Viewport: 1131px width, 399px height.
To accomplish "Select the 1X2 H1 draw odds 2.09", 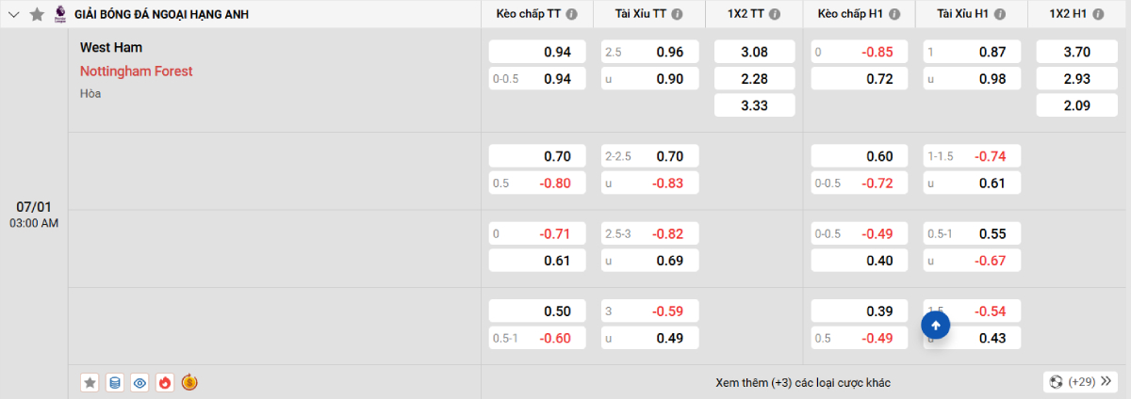I will (1076, 105).
